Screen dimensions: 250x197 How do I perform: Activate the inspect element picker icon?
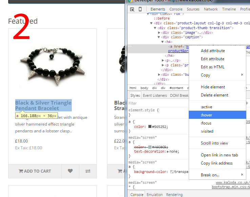tap(132, 9)
